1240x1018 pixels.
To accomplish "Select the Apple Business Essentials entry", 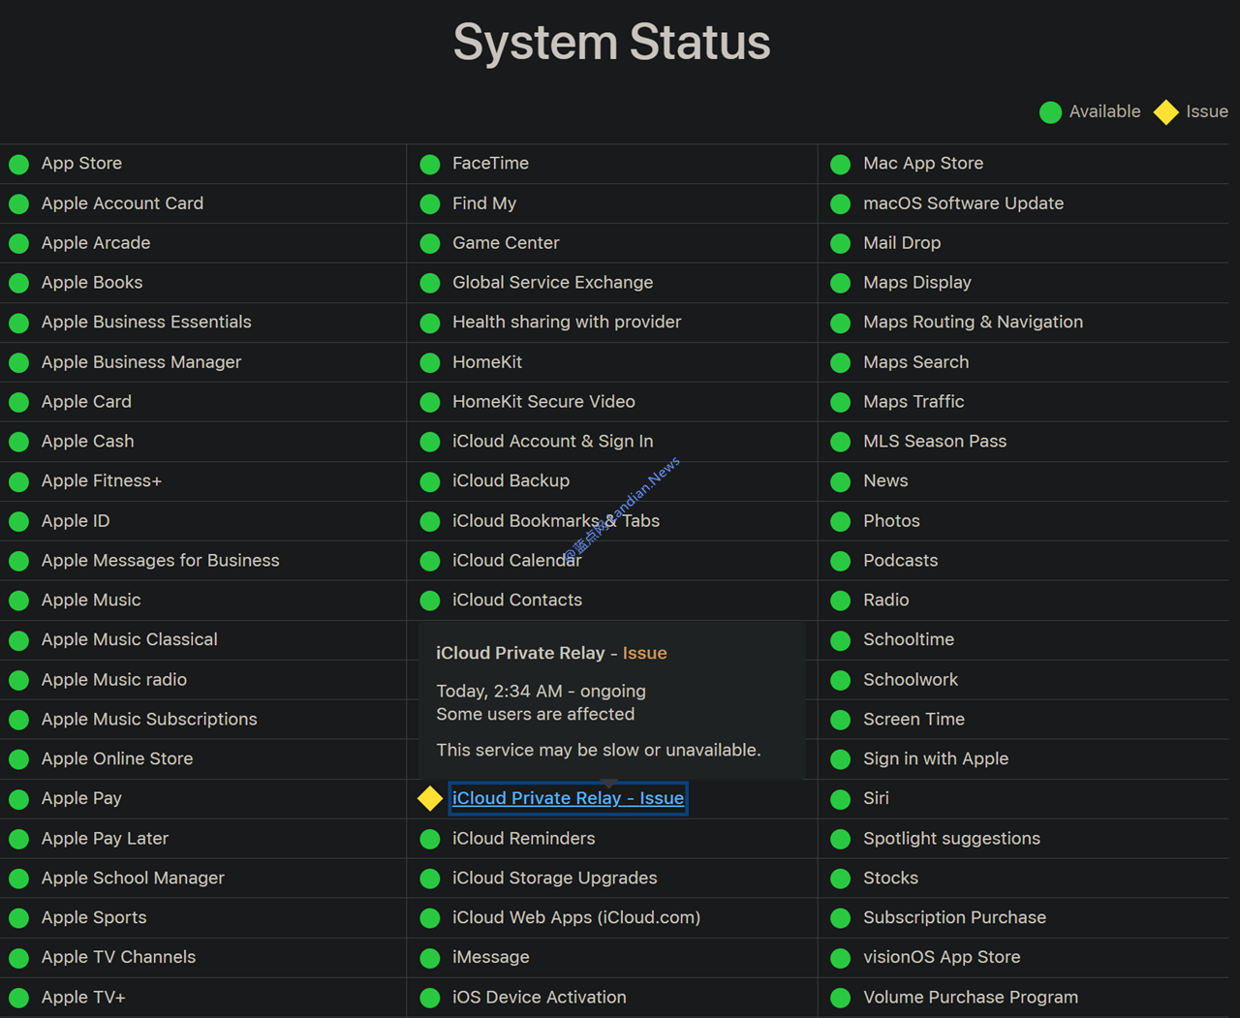I will coord(146,323).
